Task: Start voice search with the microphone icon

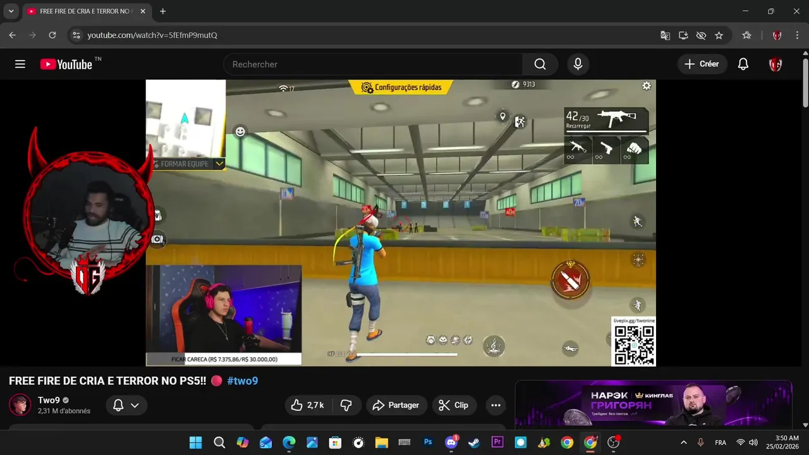Action: coord(578,64)
